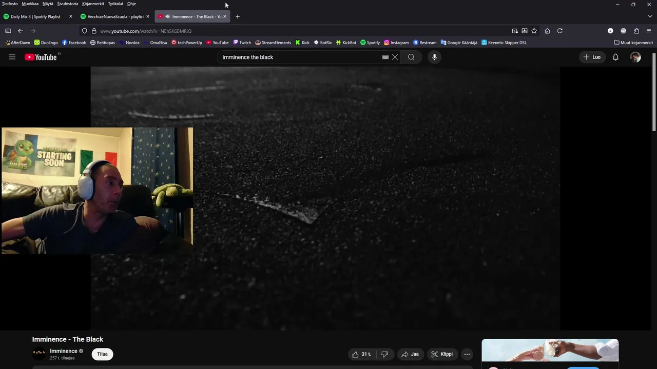
Task: Subscribe with the Tilaa button
Action: point(102,354)
